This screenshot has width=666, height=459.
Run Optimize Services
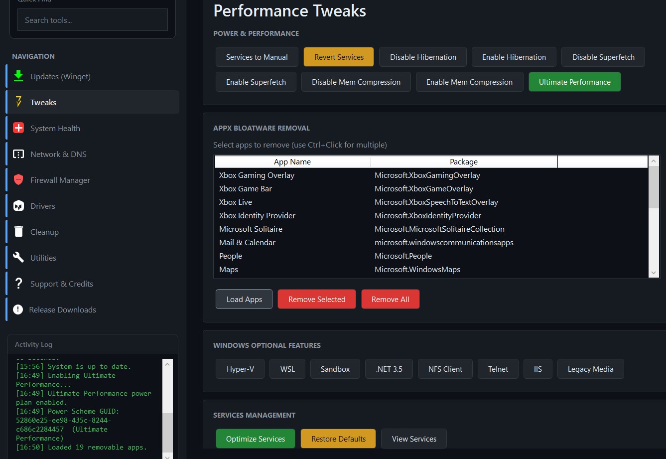pos(255,439)
